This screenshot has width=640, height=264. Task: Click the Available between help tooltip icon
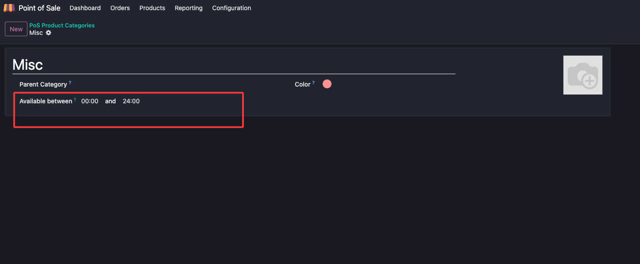coord(75,100)
